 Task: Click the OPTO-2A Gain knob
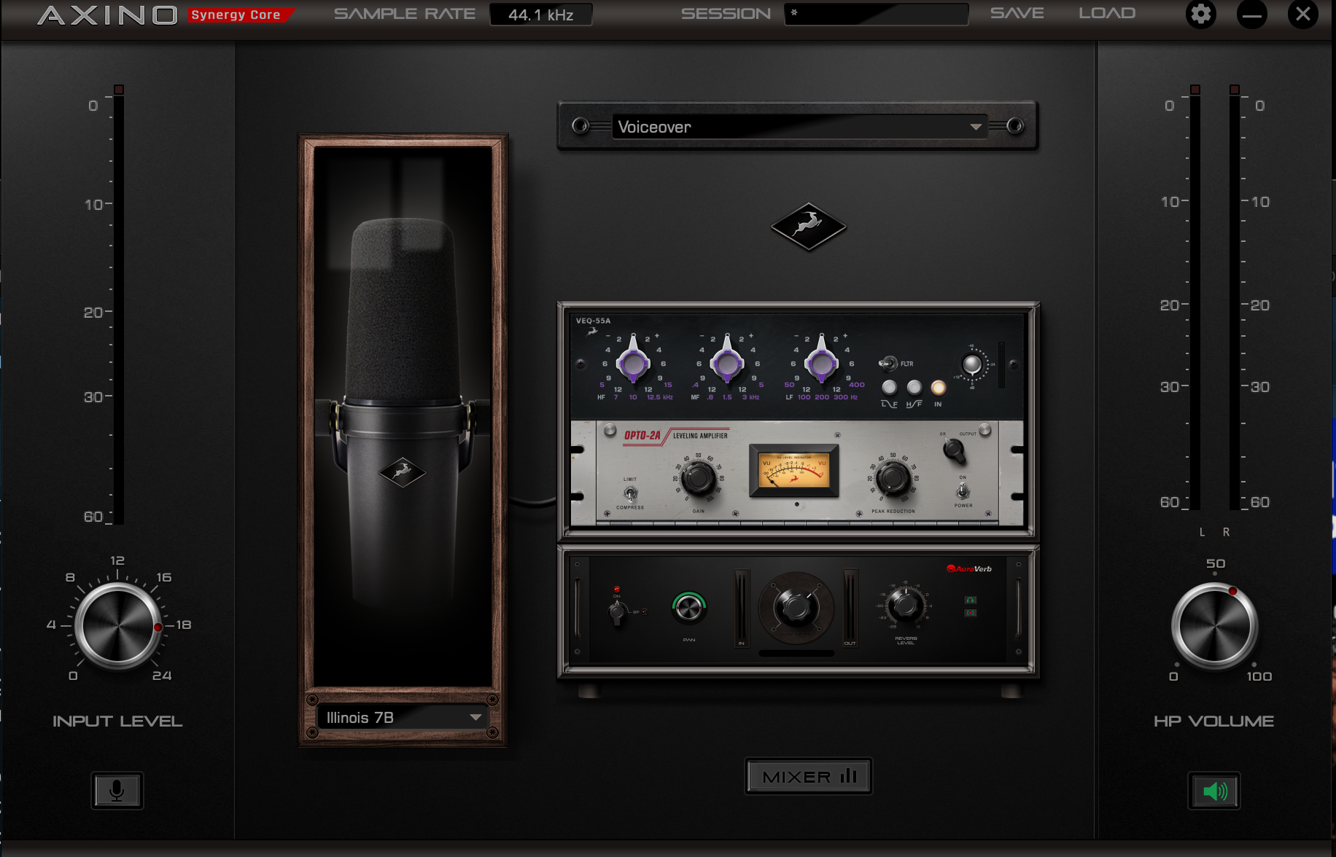(x=698, y=479)
